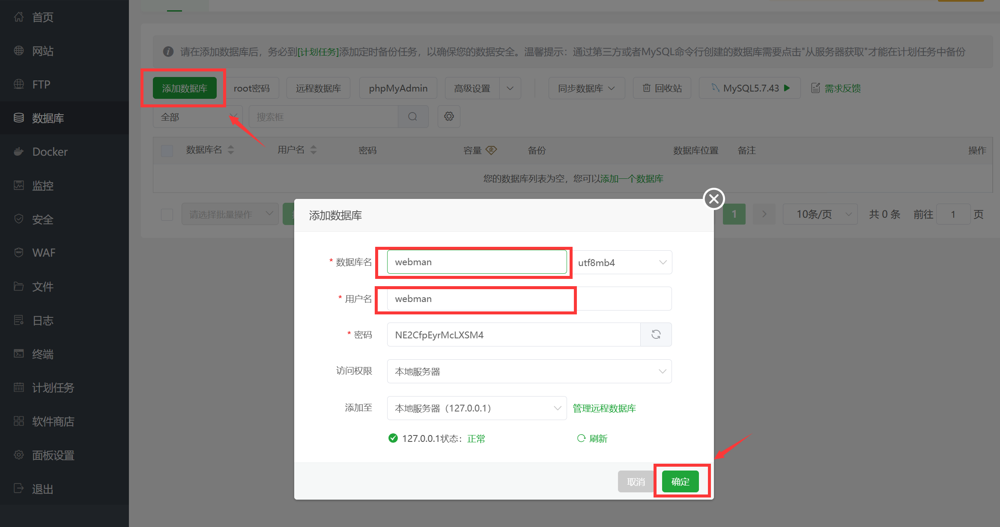Close the 添加数据库 dialog
Screen dimensions: 1000x527
714,199
